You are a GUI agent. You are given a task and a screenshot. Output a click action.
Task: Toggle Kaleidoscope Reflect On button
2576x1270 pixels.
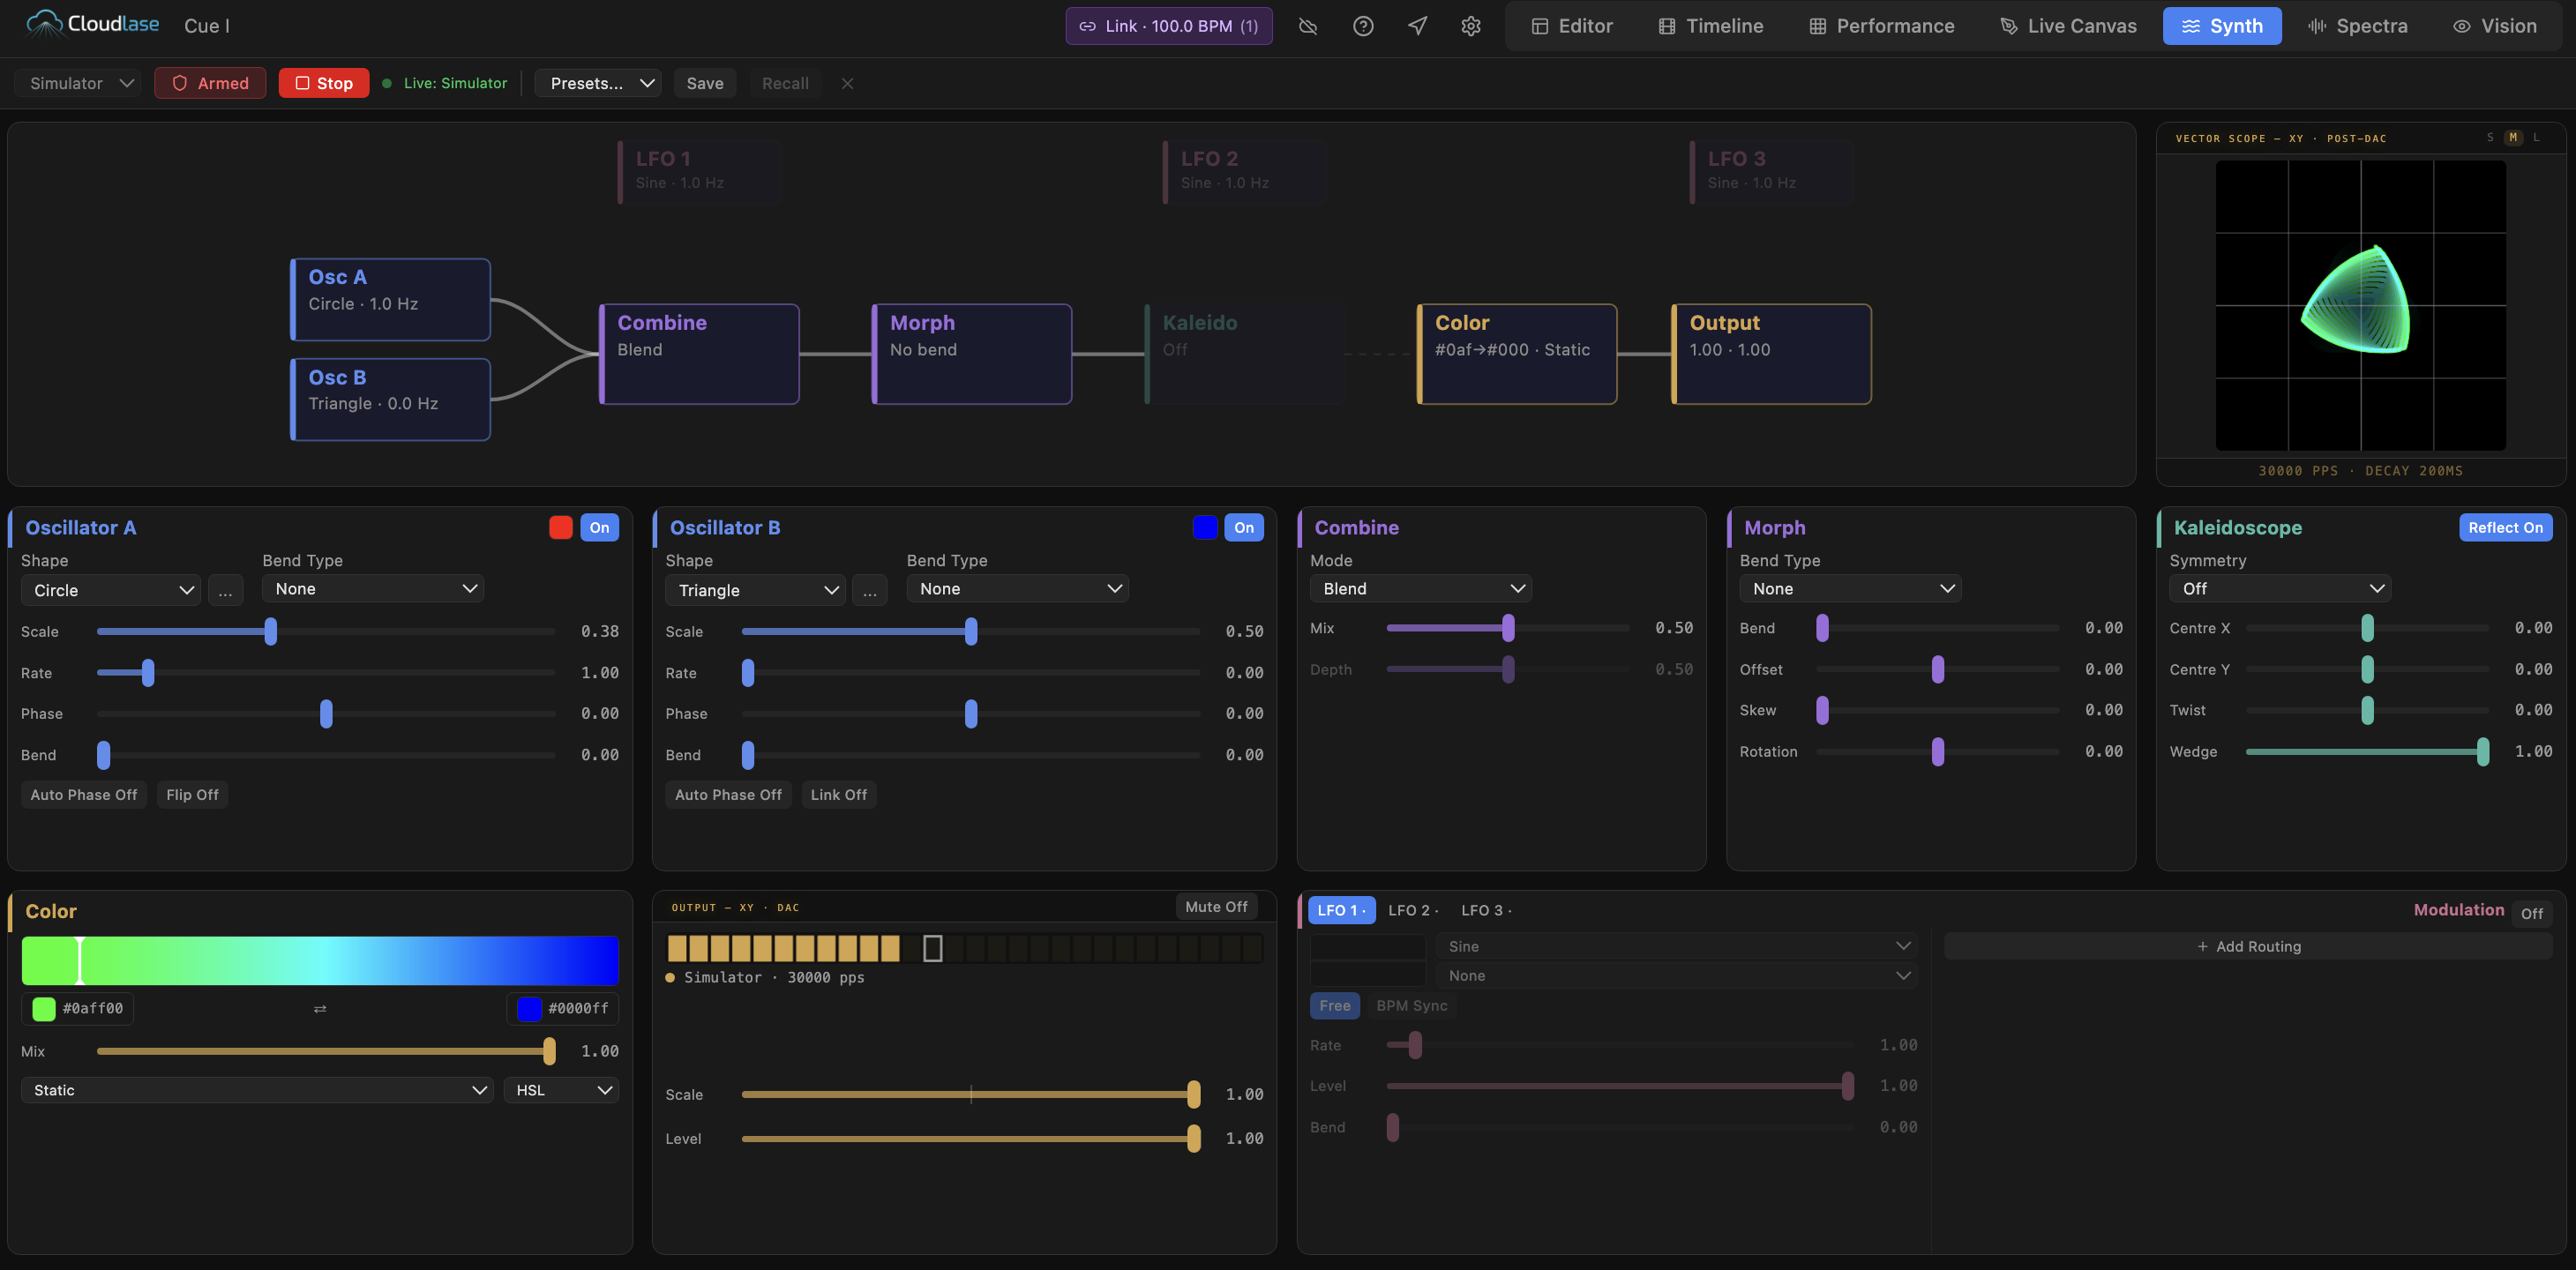2505,528
